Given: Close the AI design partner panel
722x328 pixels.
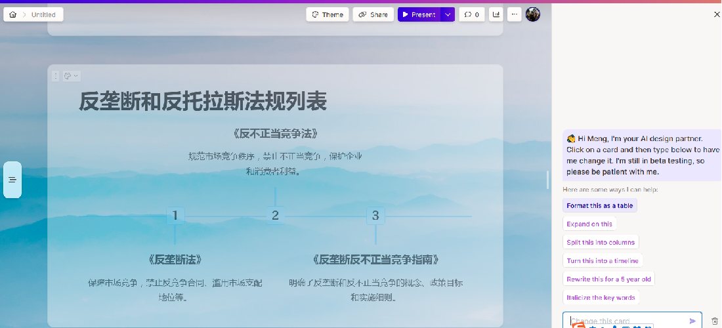Looking at the screenshot, I should (x=716, y=14).
